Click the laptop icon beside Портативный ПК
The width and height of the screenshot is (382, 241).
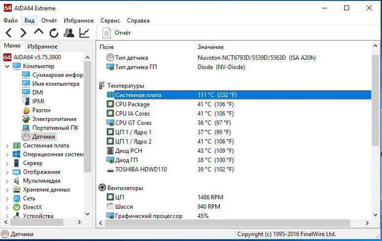tap(26, 128)
